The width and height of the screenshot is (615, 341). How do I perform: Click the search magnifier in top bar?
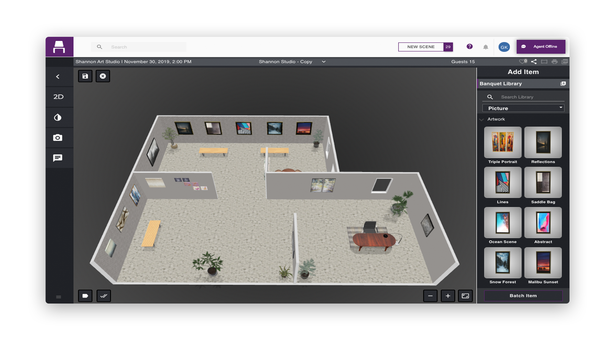[x=100, y=47]
